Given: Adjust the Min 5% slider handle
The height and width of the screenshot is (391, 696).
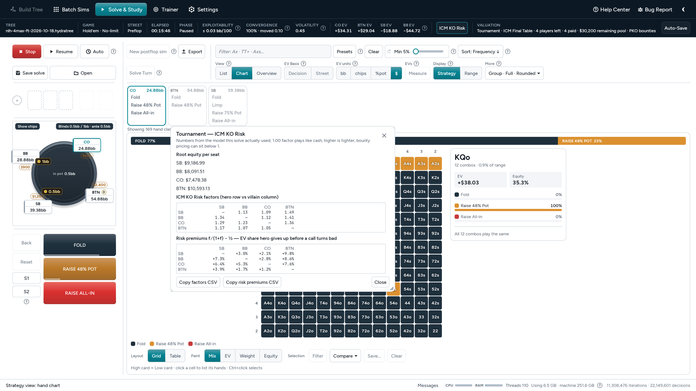Looking at the screenshot, I should (x=416, y=51).
